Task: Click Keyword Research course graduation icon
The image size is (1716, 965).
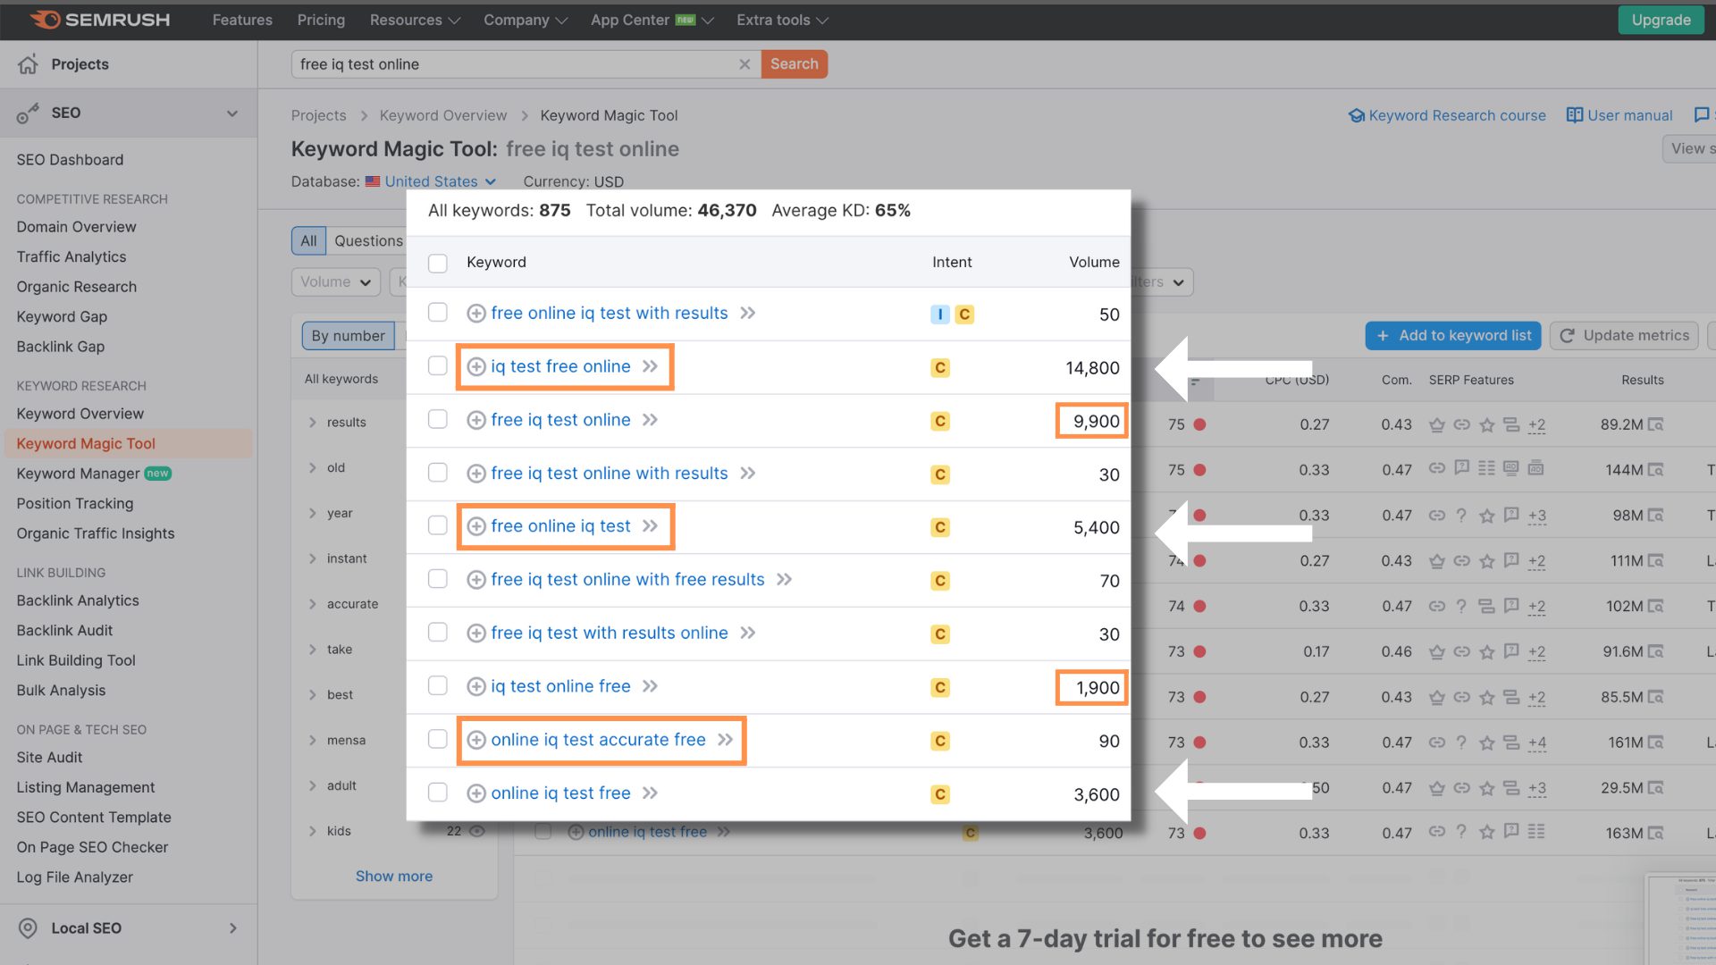Action: point(1357,115)
